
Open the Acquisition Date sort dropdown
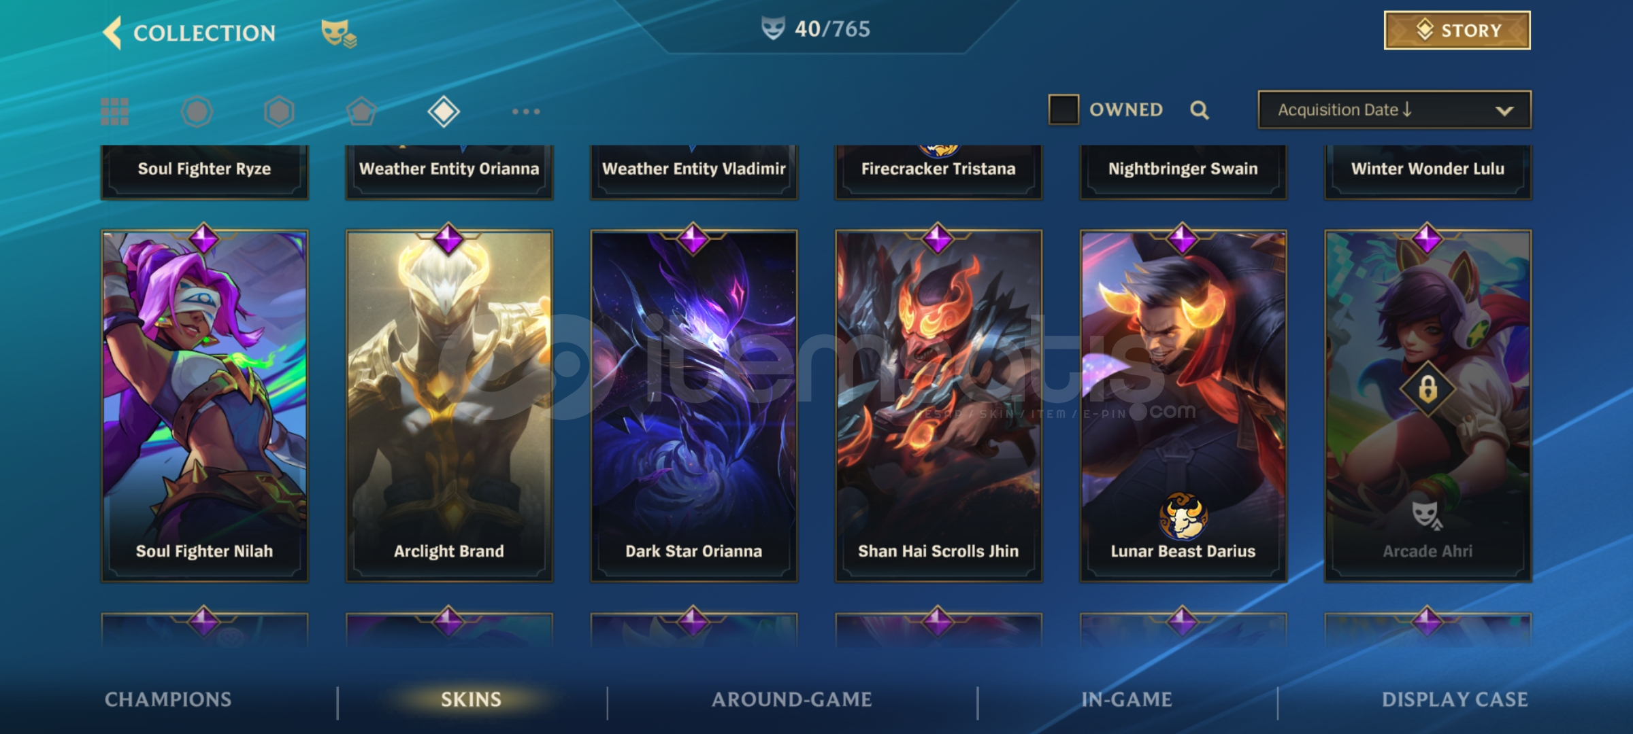point(1395,109)
